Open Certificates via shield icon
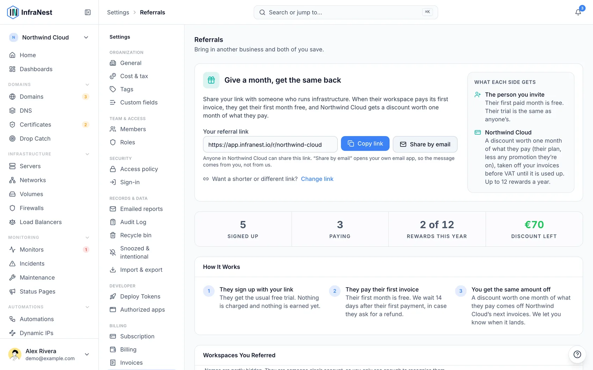The width and height of the screenshot is (593, 370). coord(12,125)
